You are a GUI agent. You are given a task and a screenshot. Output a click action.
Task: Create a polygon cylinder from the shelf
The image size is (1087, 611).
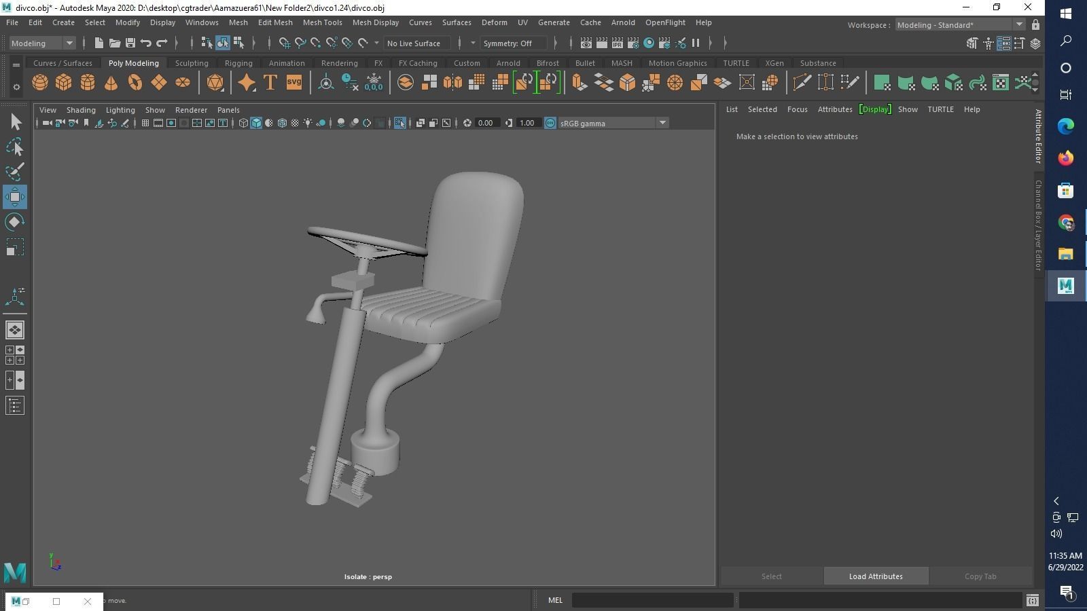[x=88, y=83]
